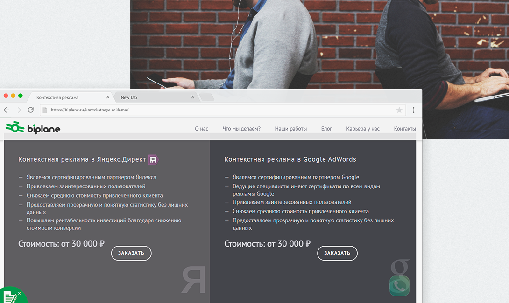
Task: Click the yellow minimize window button
Action: point(13,96)
